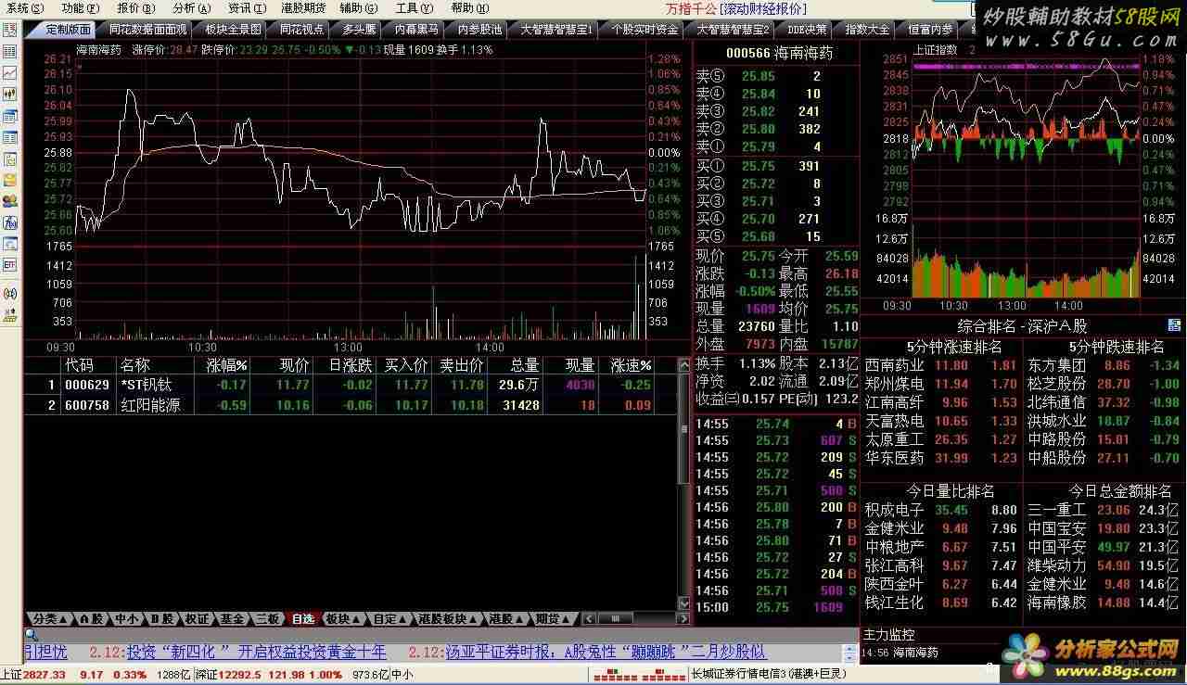Viewport: 1187px width, 685px height.
Task: Open news link 汤亚平证券时报 A股兔性
Action: click(x=605, y=652)
